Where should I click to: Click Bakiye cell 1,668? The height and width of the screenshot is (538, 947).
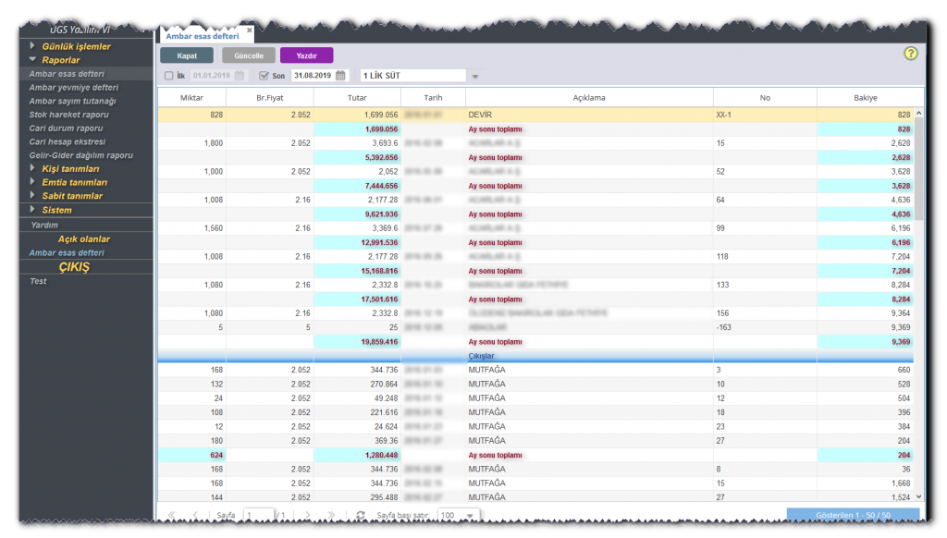click(x=866, y=483)
